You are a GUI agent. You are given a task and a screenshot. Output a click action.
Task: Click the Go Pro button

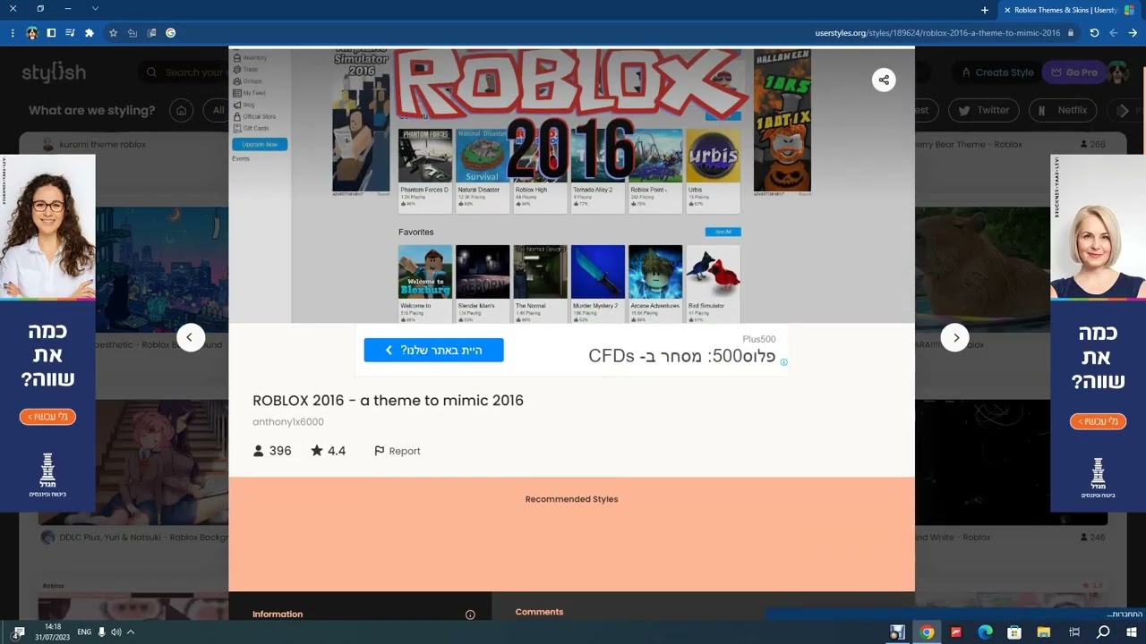click(x=1074, y=72)
